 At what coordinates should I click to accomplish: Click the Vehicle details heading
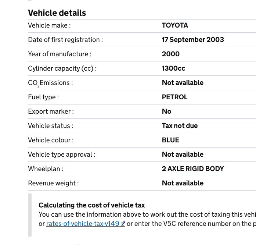[57, 13]
